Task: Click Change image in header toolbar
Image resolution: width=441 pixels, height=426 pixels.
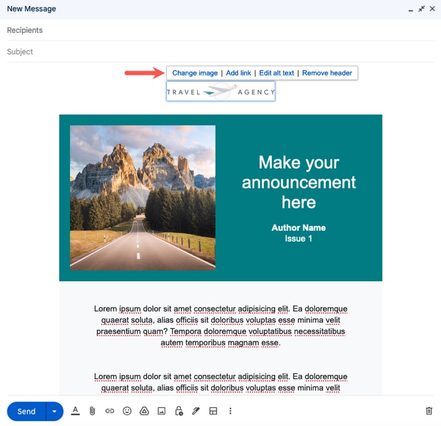Action: pyautogui.click(x=195, y=73)
